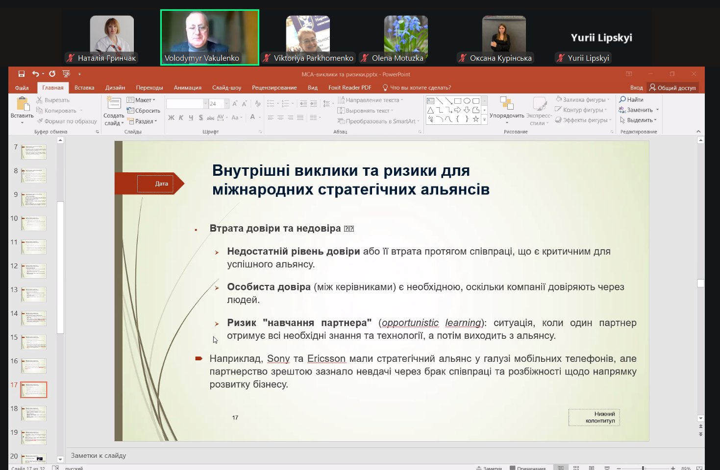Viewport: 720px width, 470px height.
Task: Toggle the Примечания comments pane in status bar
Action: pos(527,468)
